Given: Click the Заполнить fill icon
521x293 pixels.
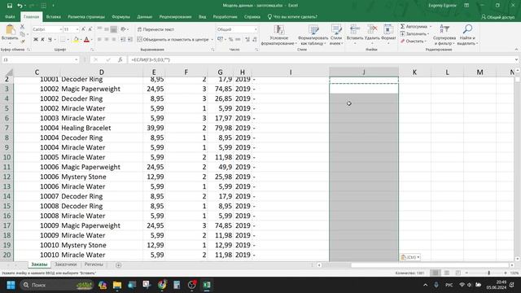Looking at the screenshot, I should (402, 34).
